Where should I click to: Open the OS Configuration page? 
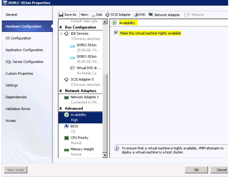click(x=18, y=38)
